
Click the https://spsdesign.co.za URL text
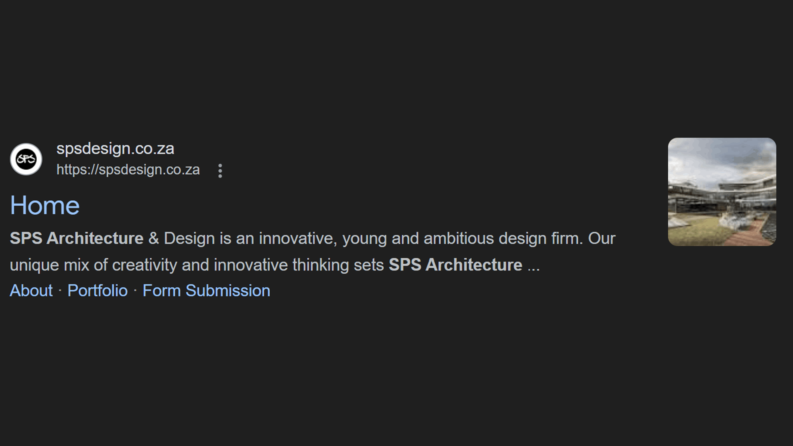[x=128, y=170]
